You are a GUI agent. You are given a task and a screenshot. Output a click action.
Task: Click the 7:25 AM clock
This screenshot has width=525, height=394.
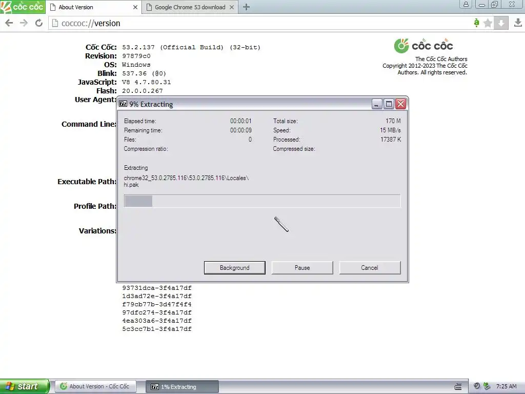(x=506, y=386)
